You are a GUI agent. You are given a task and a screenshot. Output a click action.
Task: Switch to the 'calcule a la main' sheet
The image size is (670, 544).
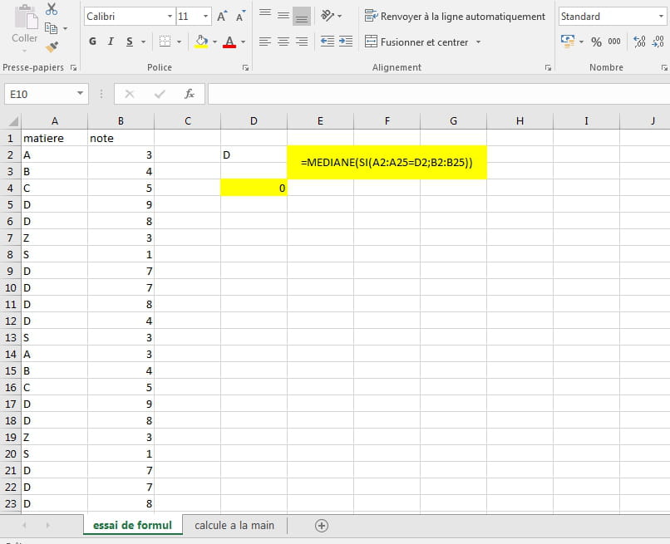[x=234, y=525]
